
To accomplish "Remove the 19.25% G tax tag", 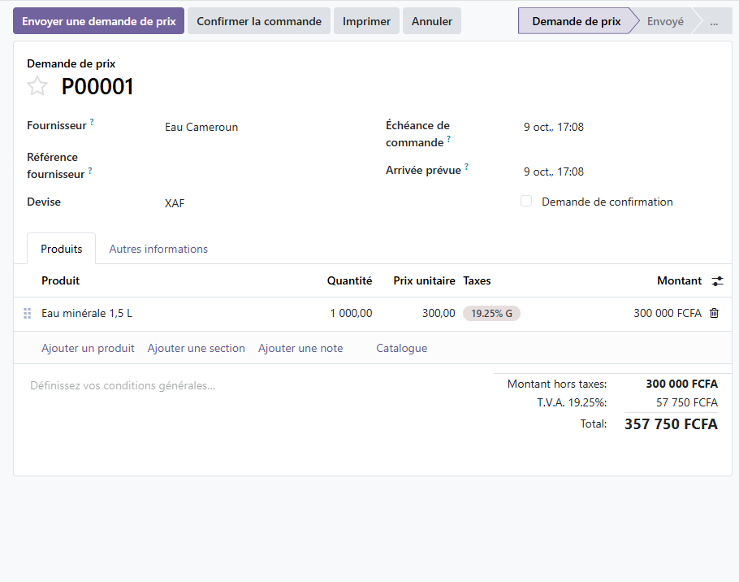I will point(491,313).
